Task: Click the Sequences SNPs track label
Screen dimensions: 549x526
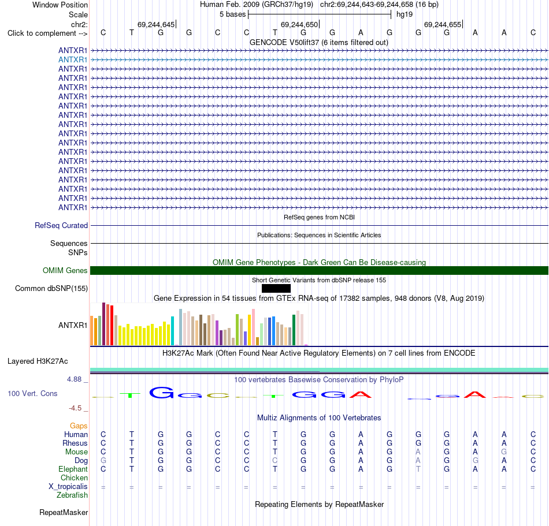Action: pyautogui.click(x=69, y=248)
